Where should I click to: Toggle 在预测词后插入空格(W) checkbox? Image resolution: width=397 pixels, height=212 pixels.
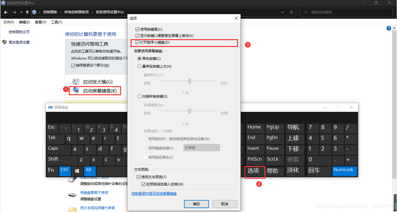[x=143, y=184]
